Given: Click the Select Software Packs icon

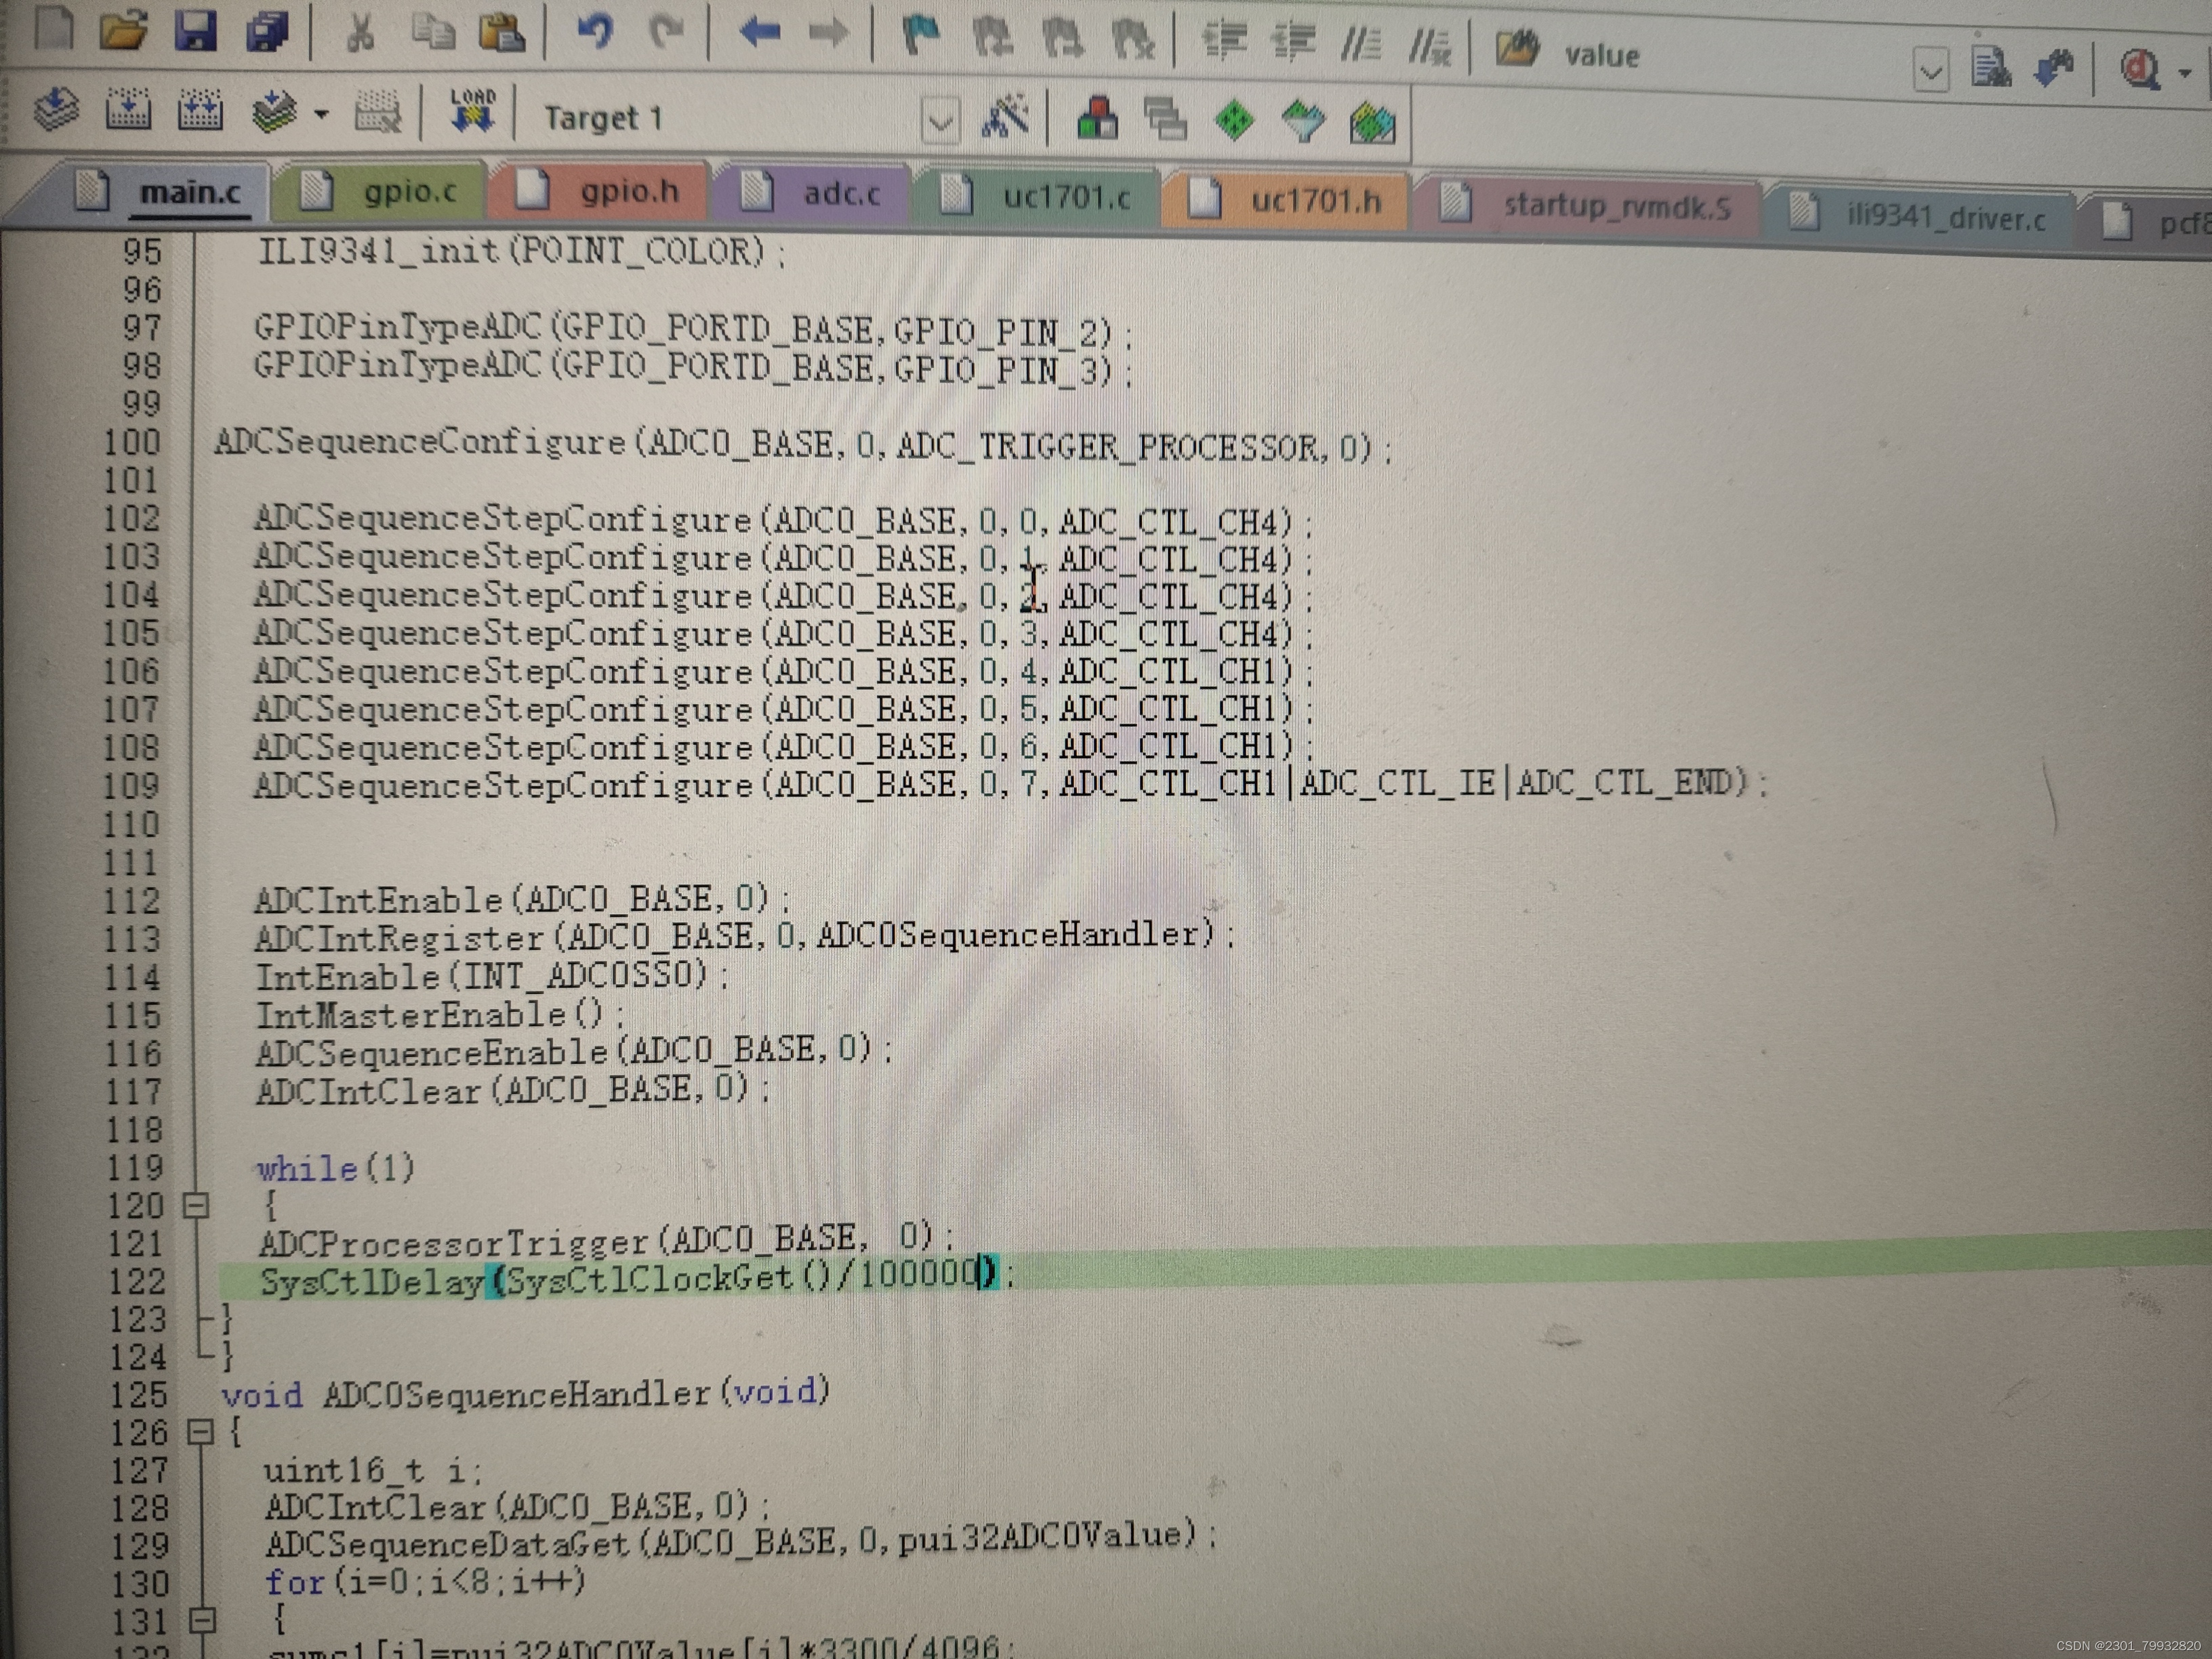Looking at the screenshot, I should click(1304, 123).
